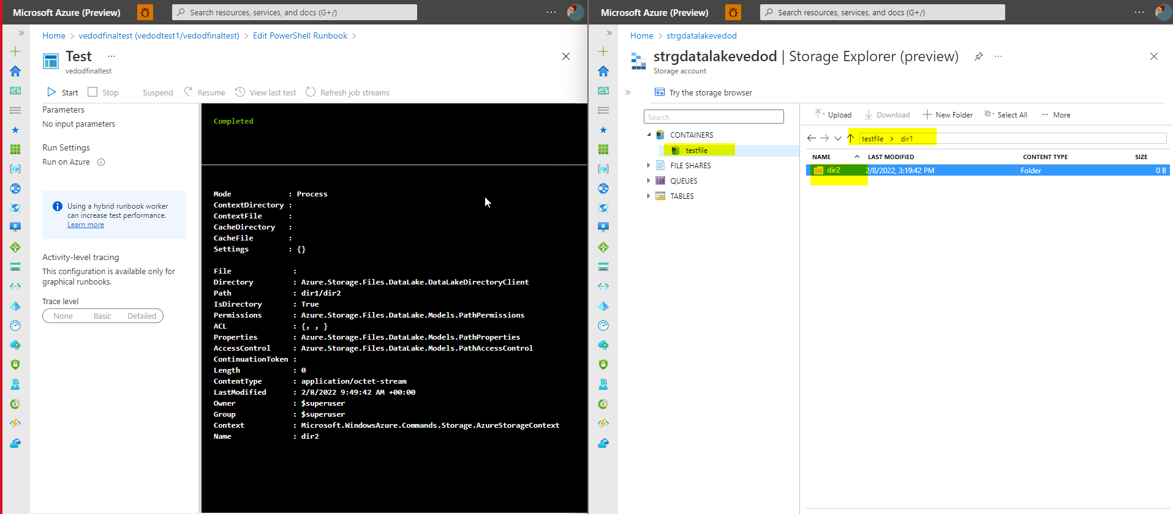This screenshot has height=514, width=1173.
Task: Open the More menu in Storage Explorer
Action: coord(1056,114)
